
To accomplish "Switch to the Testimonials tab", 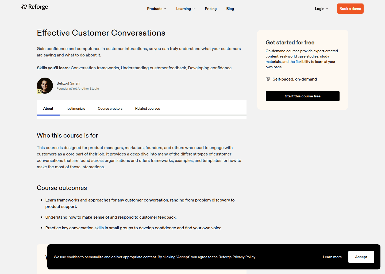I will coord(75,108).
